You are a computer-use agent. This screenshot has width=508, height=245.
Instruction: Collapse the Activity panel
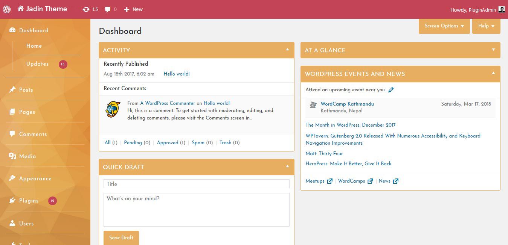click(x=287, y=50)
